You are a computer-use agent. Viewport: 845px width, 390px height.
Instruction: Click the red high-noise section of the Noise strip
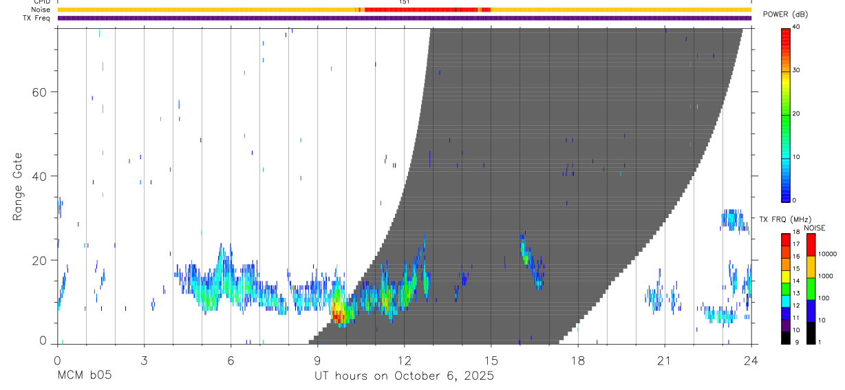click(x=427, y=10)
